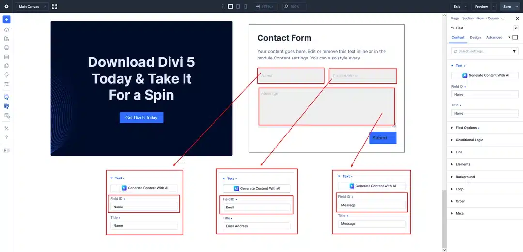Image resolution: width=523 pixels, height=252 pixels.
Task: Click the canvas vertical scrollbar thumb
Action: (x=444, y=218)
